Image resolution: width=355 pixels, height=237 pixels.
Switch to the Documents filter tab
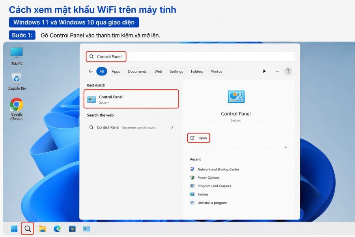tap(137, 71)
